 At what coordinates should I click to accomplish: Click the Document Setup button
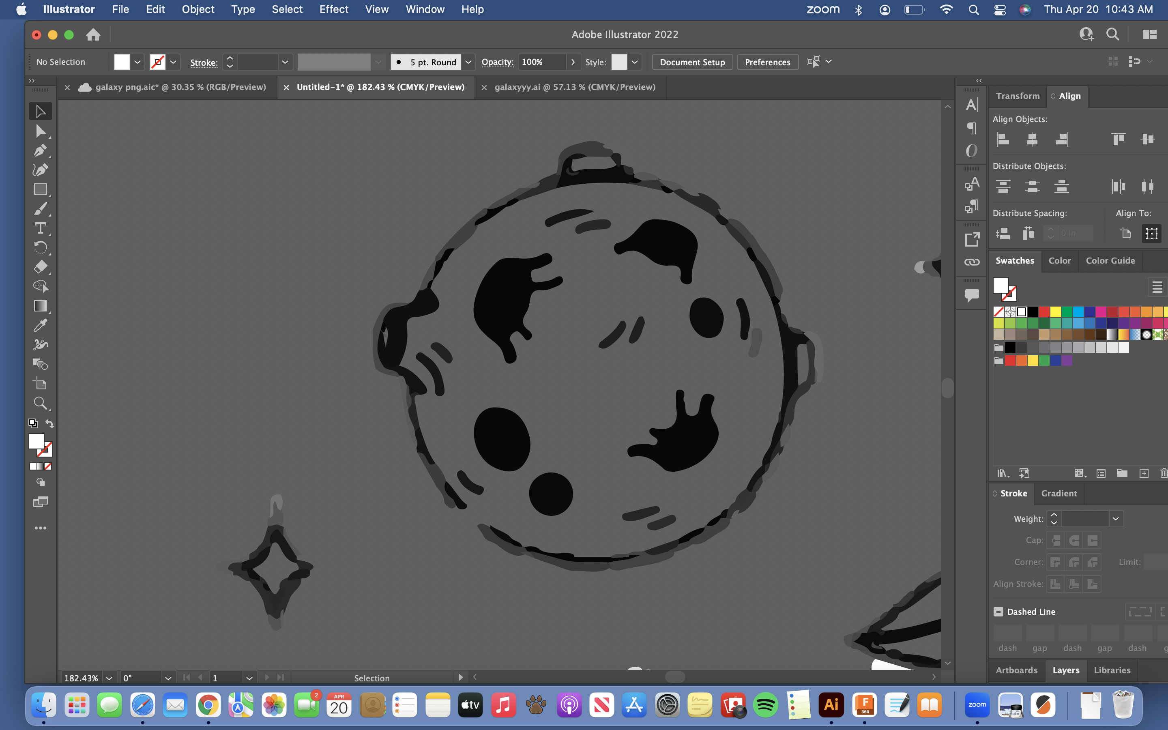point(691,61)
